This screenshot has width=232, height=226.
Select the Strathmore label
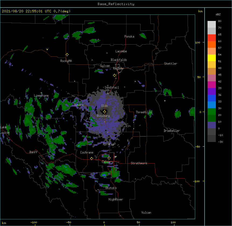(139, 163)
